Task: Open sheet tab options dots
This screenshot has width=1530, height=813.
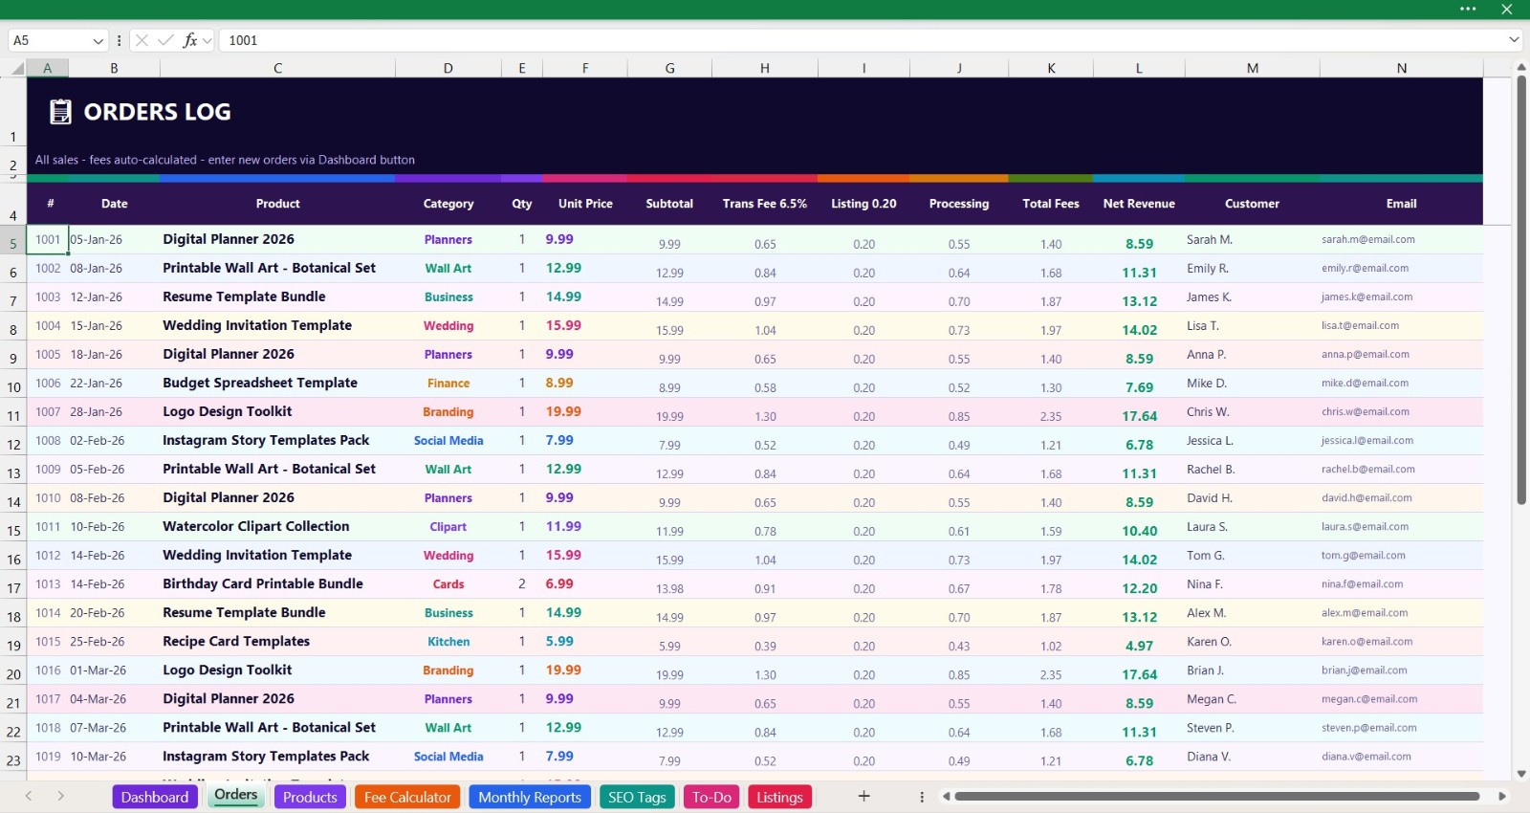Action: [x=922, y=796]
